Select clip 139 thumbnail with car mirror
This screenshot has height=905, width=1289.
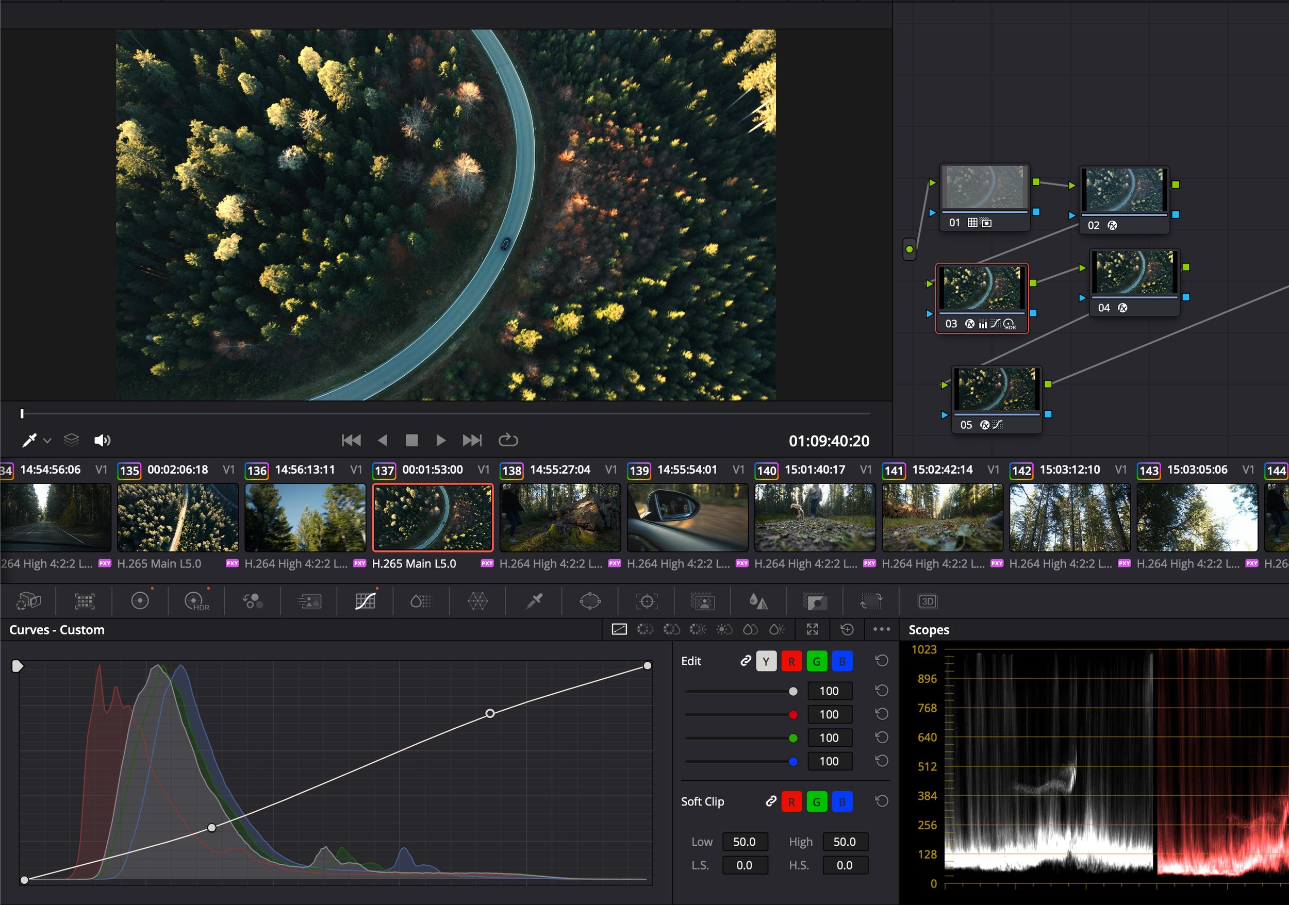[x=687, y=517]
